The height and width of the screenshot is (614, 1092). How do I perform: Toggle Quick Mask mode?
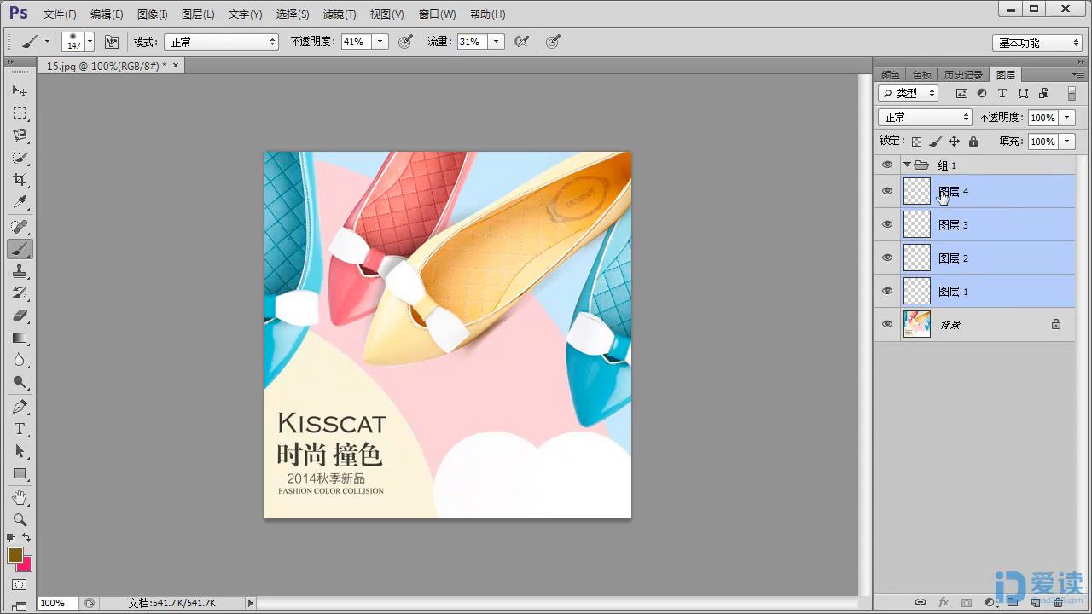(20, 585)
